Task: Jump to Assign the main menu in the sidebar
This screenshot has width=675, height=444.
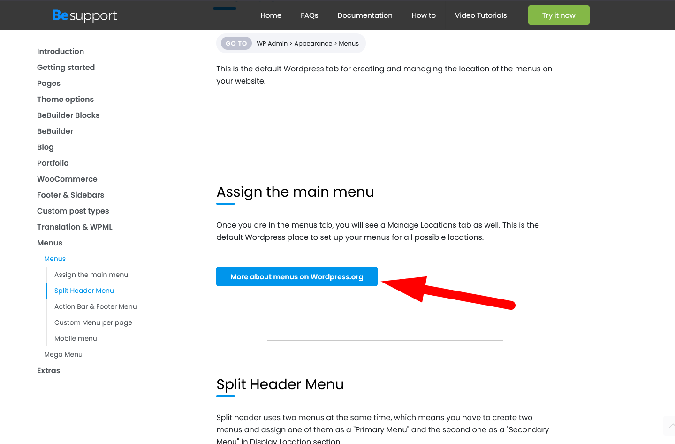Action: click(91, 275)
